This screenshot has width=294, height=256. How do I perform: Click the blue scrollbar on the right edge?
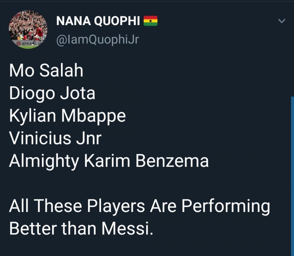[x=293, y=176]
